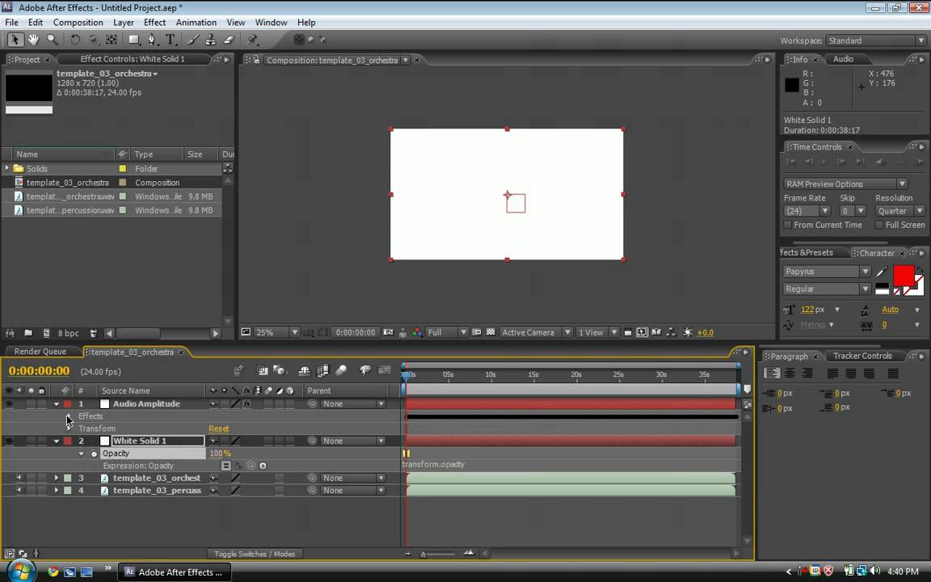The height and width of the screenshot is (582, 931).
Task: Select the Horizontal Type tool
Action: [171, 40]
